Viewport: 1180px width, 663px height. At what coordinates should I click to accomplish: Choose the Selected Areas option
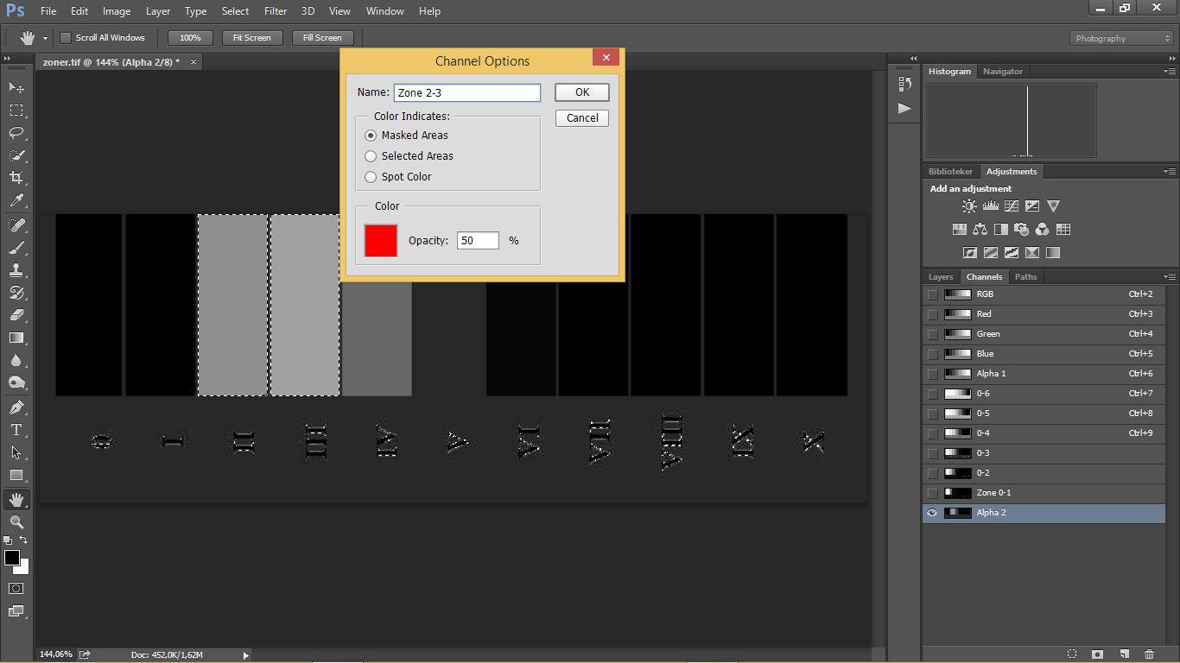371,156
